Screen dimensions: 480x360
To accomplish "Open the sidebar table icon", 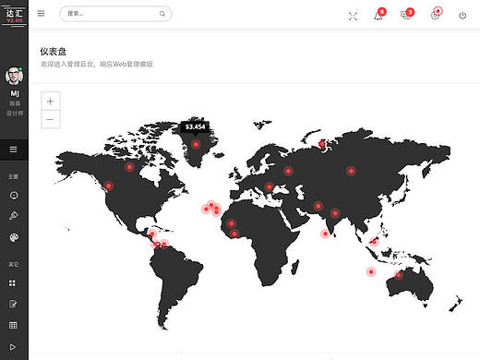I will [x=13, y=325].
